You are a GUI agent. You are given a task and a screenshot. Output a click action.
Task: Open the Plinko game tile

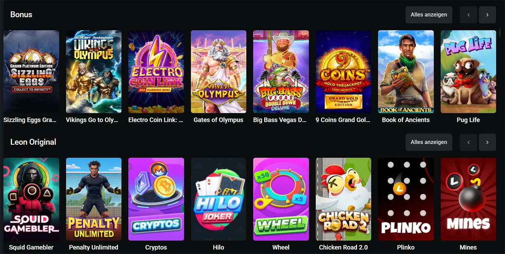tap(406, 199)
